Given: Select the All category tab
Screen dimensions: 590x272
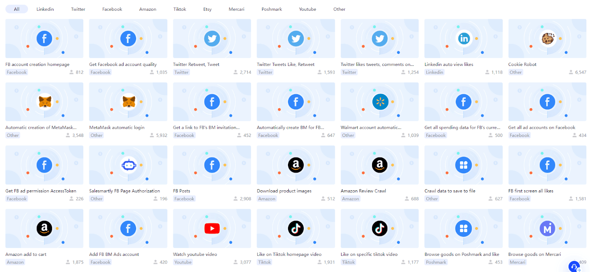Looking at the screenshot, I should 17,9.
